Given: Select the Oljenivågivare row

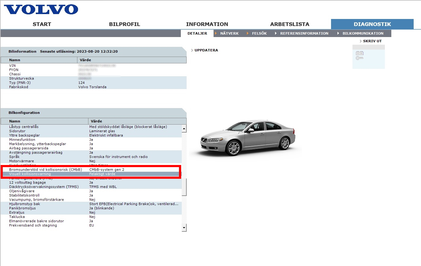Looking at the screenshot, I should [91, 191].
